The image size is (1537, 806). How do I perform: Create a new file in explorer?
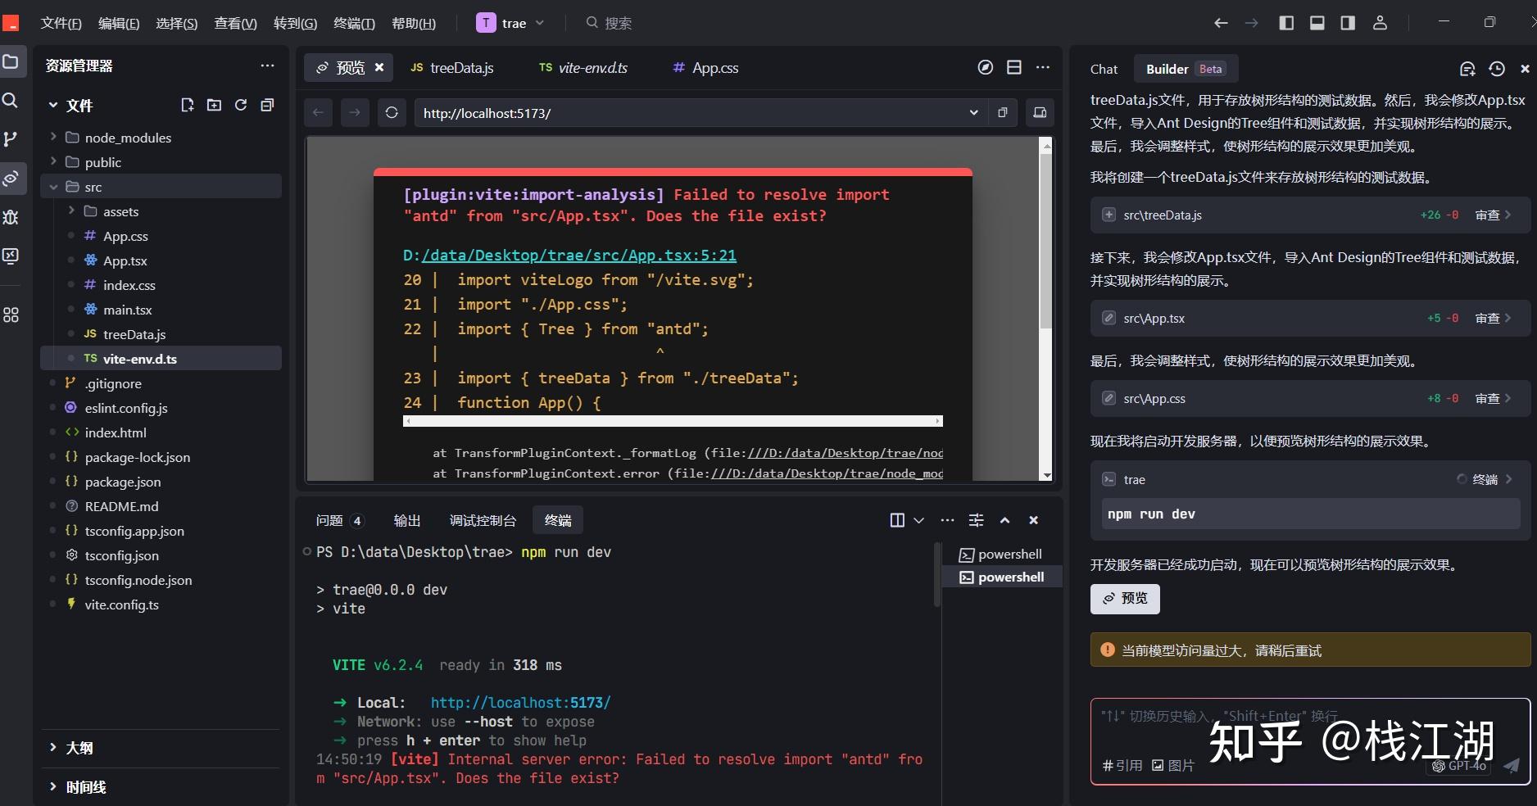(188, 105)
